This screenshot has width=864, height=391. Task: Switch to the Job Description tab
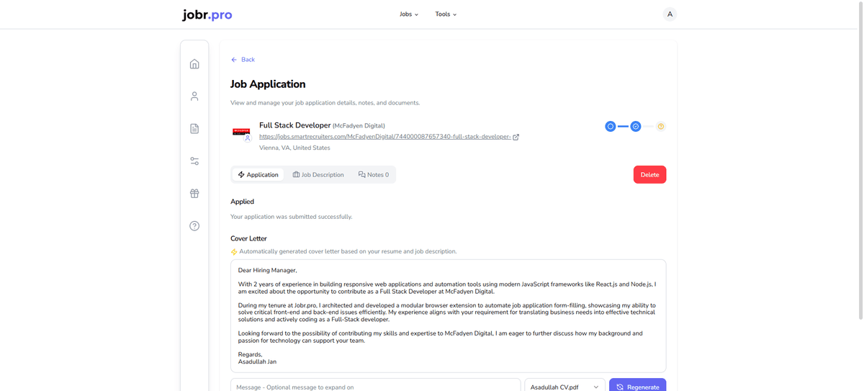coord(318,175)
